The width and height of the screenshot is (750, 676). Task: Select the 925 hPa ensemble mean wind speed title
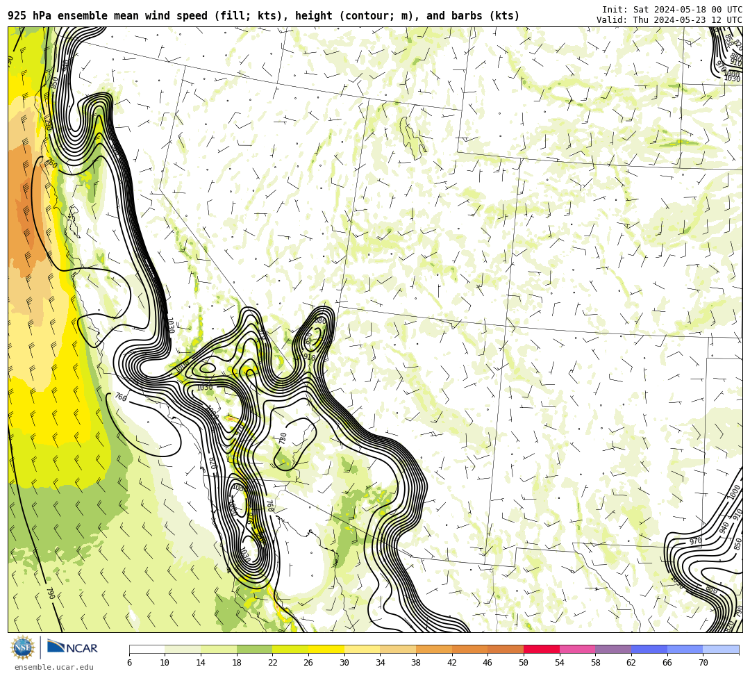(264, 16)
